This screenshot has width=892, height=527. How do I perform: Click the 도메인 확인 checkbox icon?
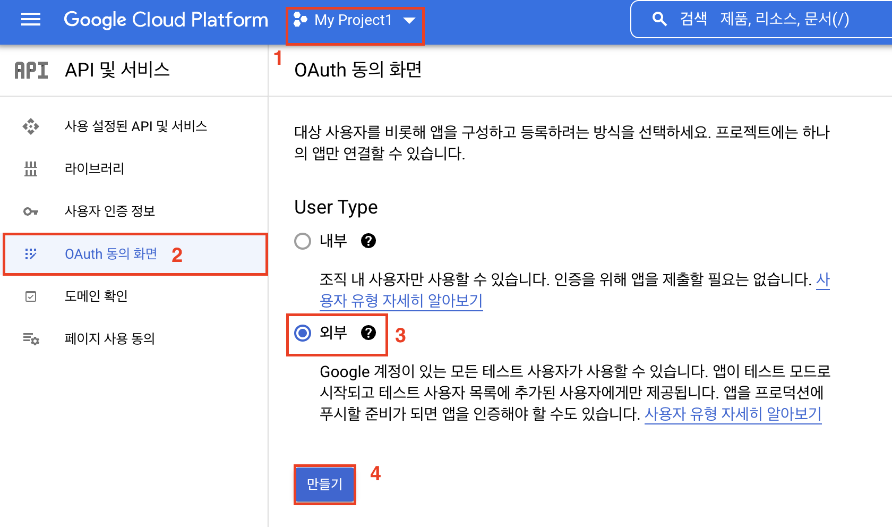[x=31, y=296]
